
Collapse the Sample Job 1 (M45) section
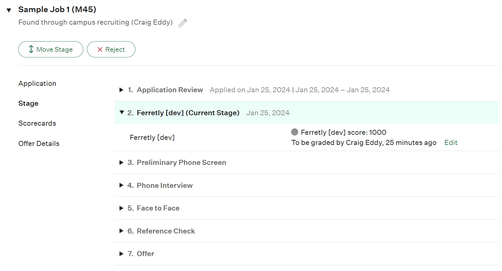click(x=9, y=10)
